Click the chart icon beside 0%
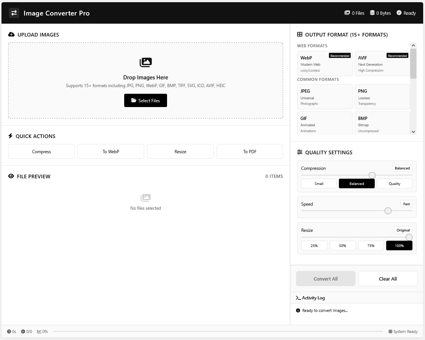Viewport: 425px width, 340px height. [39, 332]
